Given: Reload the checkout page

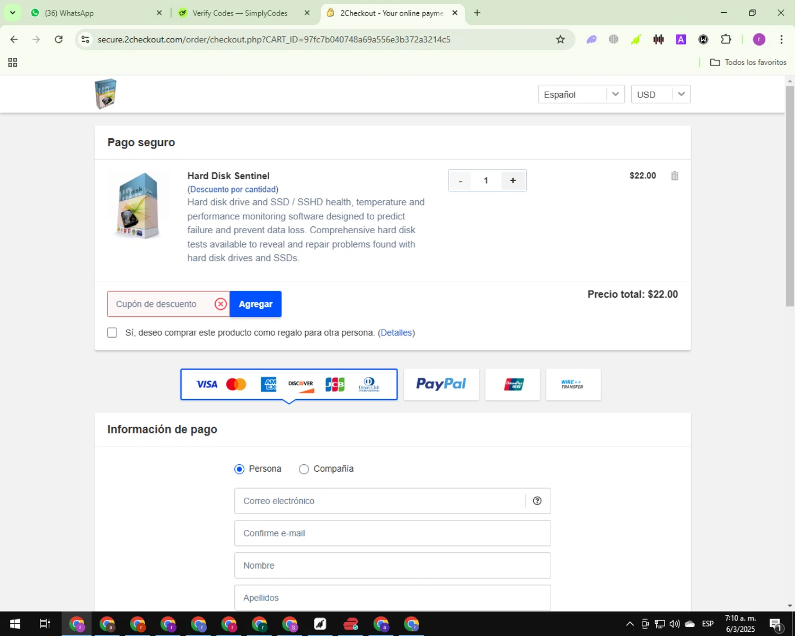Looking at the screenshot, I should click(x=59, y=39).
